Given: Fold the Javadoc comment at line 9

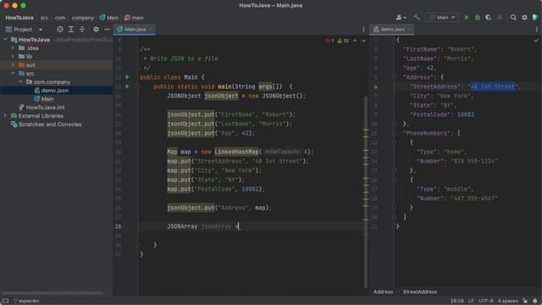Looking at the screenshot, I should (x=137, y=49).
